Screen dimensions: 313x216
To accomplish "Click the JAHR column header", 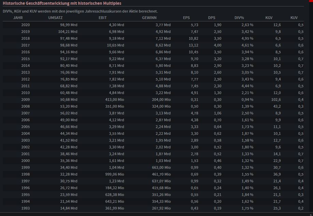I will [18, 18].
